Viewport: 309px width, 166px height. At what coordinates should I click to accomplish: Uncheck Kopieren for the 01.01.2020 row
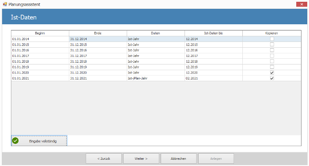[272, 72]
